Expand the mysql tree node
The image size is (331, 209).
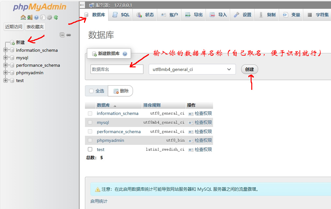coord(6,58)
